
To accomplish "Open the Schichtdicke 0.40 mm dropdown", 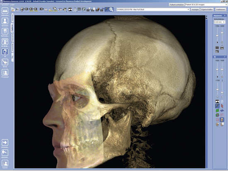I will (220, 22).
